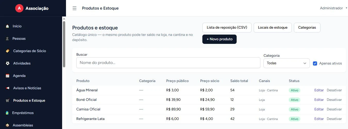Click the Agenda calendar icon
Screen dimensions: 348x129
[x=7, y=76]
